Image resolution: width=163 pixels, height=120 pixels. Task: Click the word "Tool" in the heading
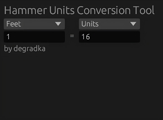point(144,10)
